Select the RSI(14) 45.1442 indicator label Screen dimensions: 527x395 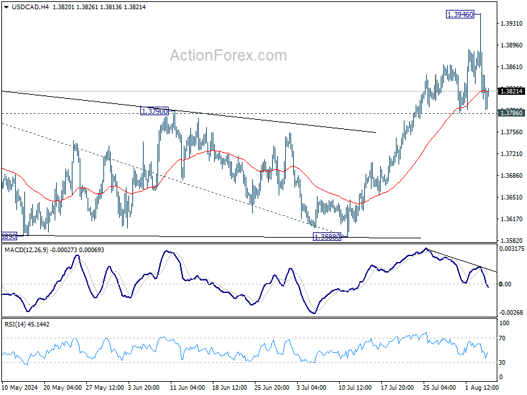coord(27,325)
